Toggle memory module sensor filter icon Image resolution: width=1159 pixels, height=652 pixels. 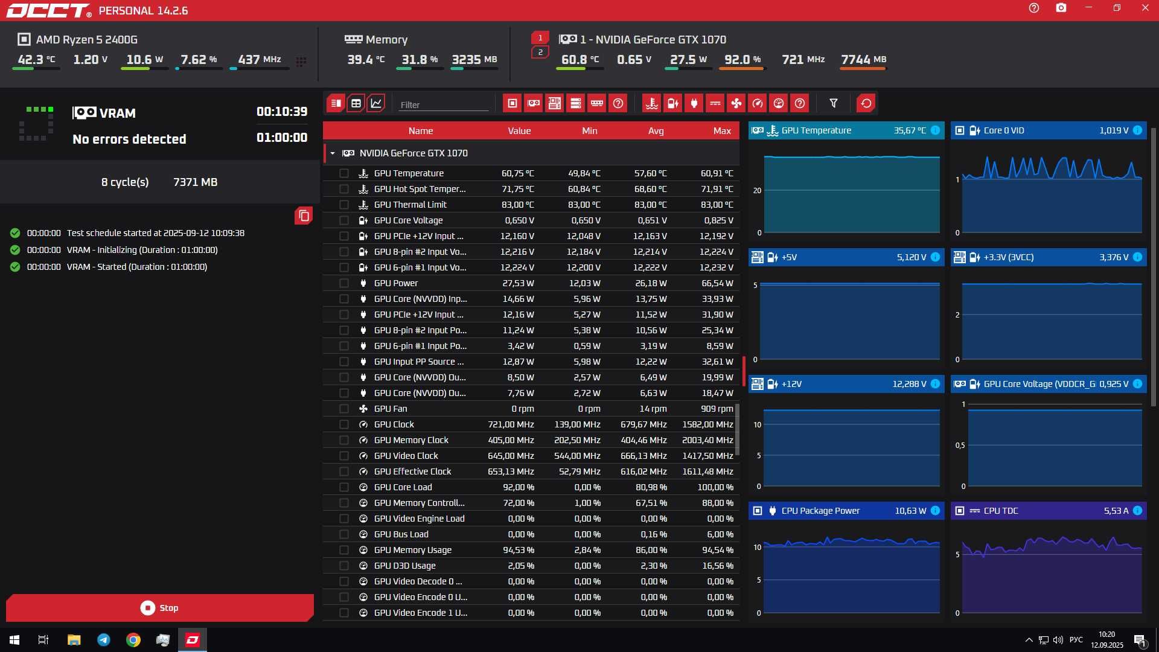pyautogui.click(x=597, y=103)
